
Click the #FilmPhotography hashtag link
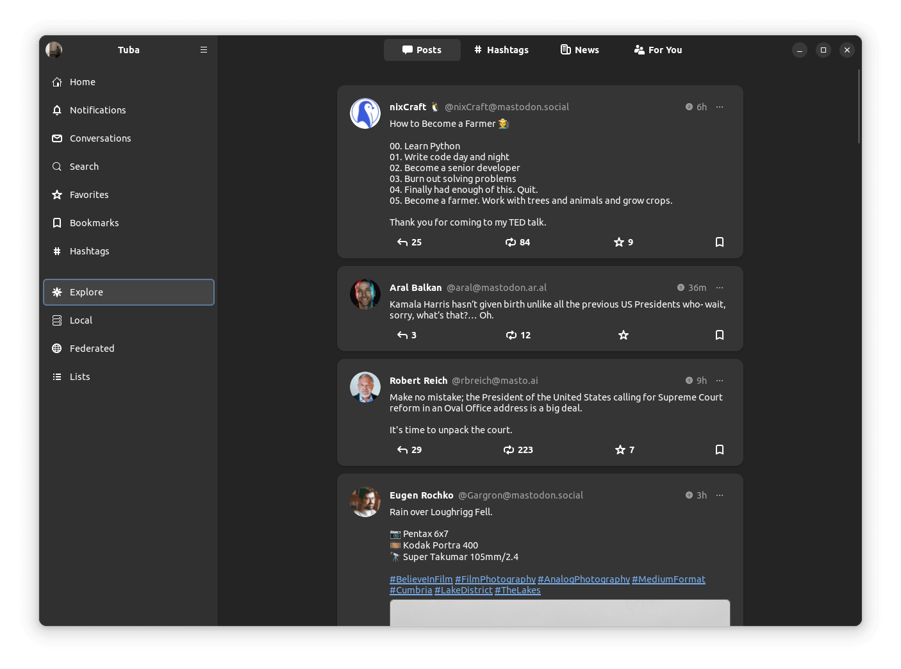pyautogui.click(x=495, y=579)
